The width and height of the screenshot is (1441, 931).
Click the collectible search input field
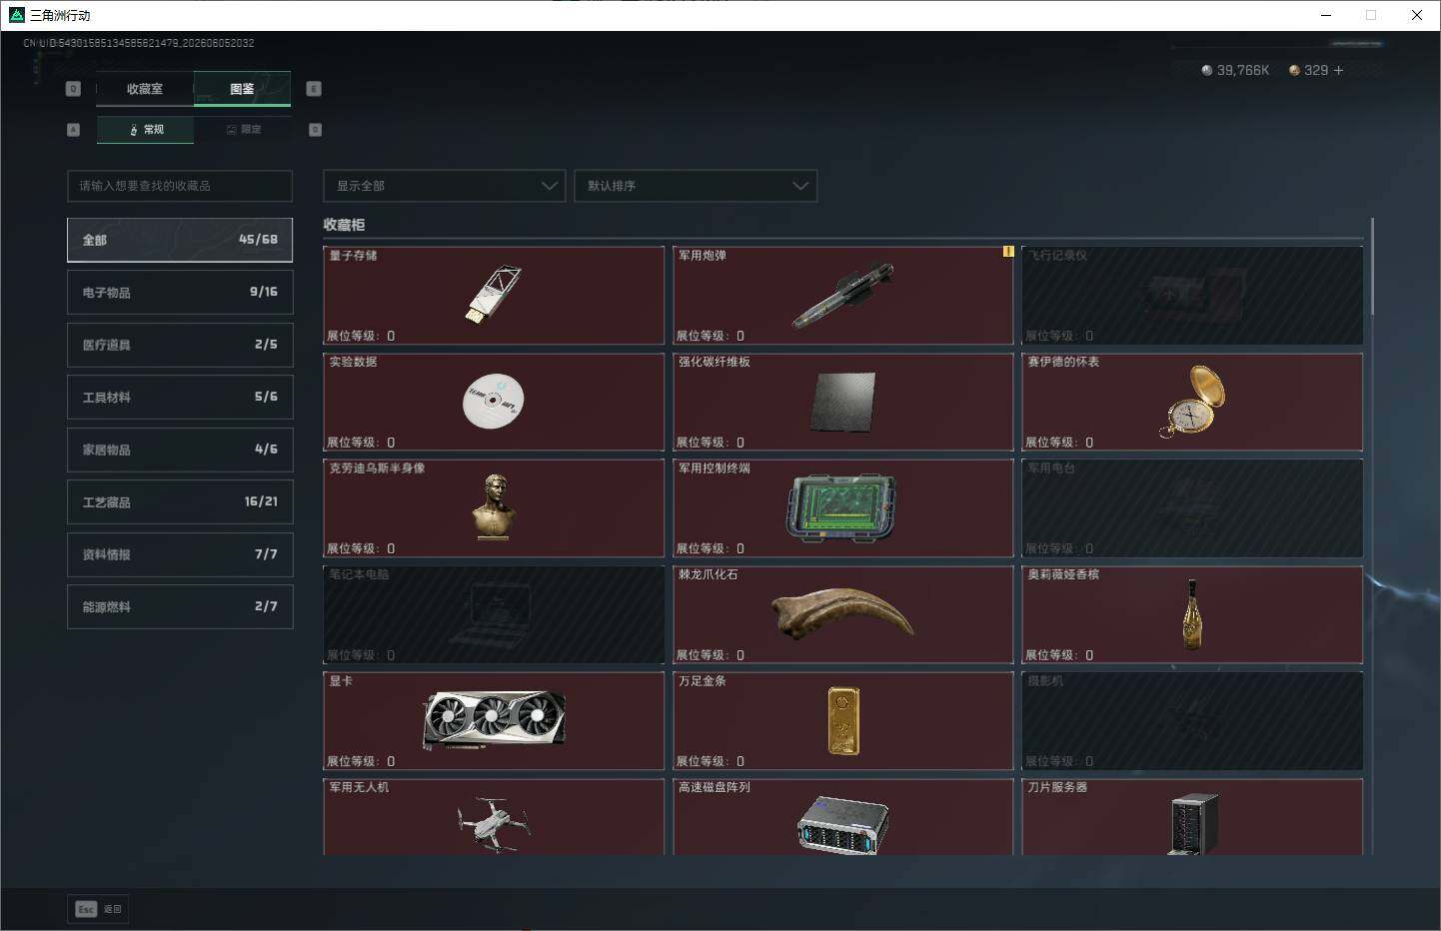coord(180,186)
